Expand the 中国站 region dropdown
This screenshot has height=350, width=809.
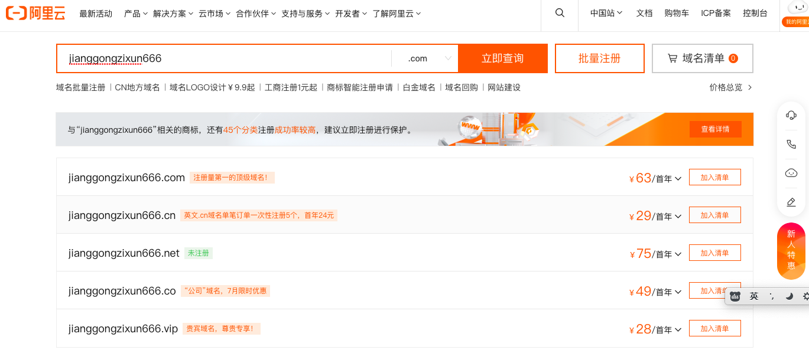606,13
